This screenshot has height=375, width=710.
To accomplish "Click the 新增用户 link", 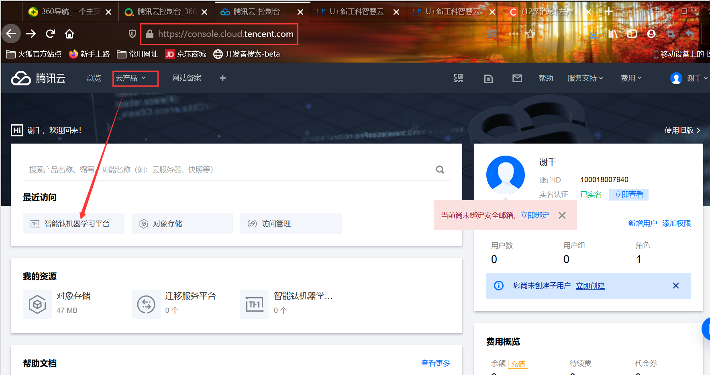I will [x=643, y=223].
